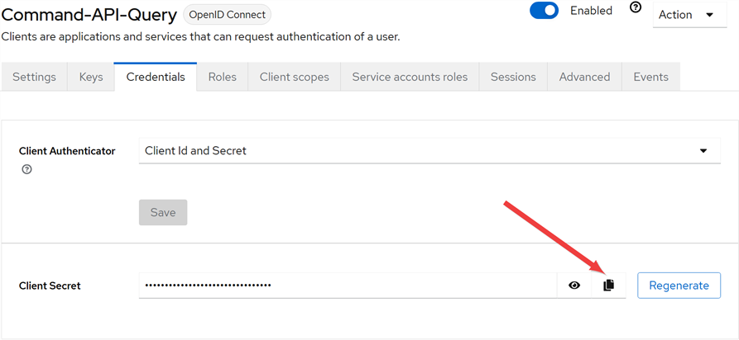The height and width of the screenshot is (340, 739).
Task: Show the Events tab
Action: (650, 77)
